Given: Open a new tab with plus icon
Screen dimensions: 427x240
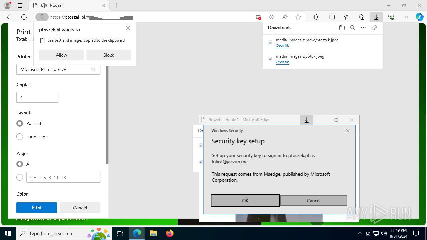Looking at the screenshot, I should click(116, 5).
